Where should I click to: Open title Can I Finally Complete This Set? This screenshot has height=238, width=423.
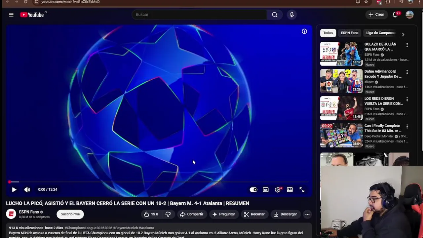[x=383, y=128]
